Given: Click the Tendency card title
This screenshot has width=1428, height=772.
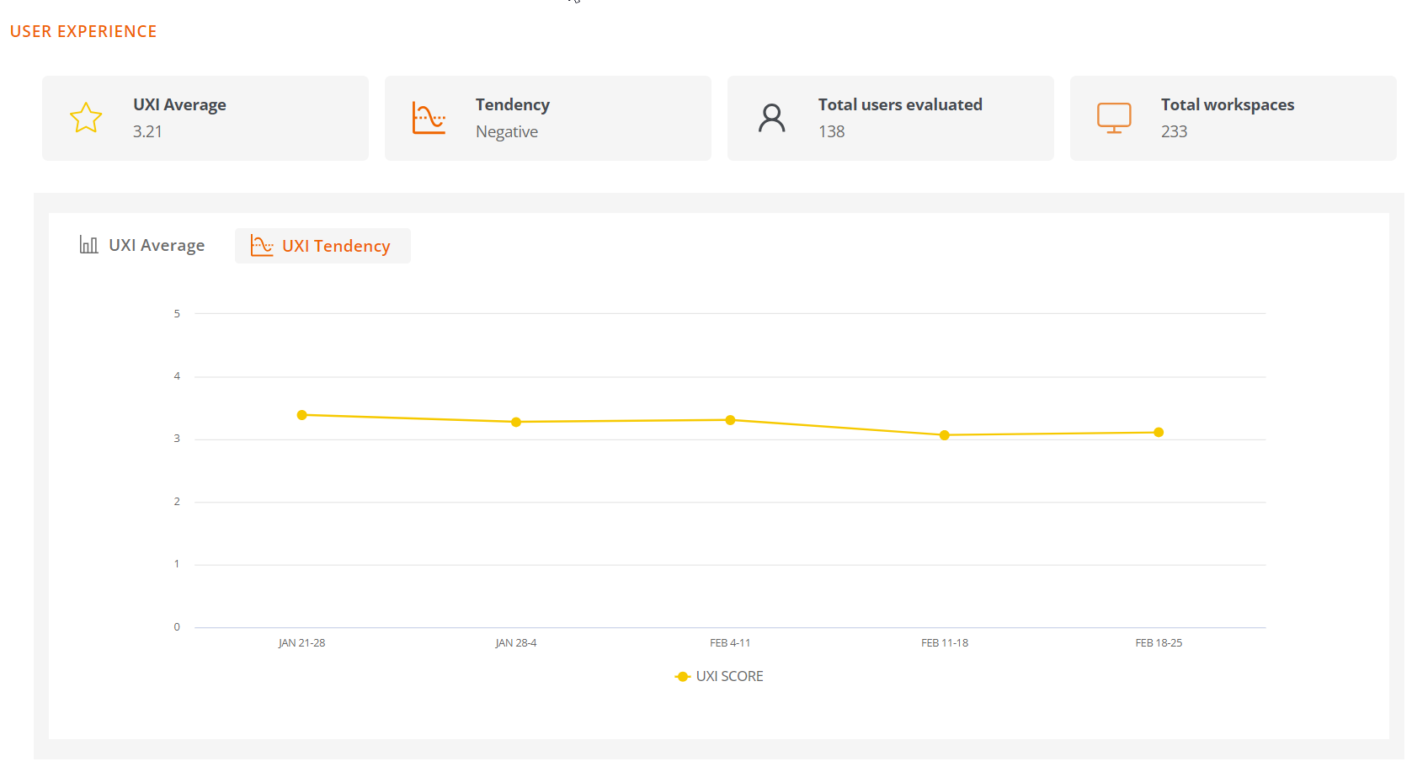Looking at the screenshot, I should [513, 104].
